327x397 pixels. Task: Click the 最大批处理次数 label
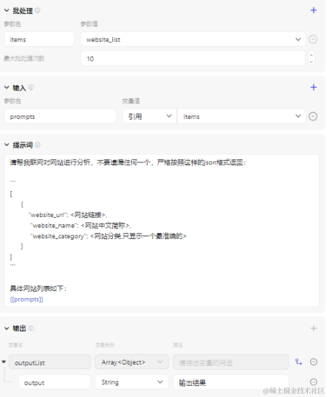[24, 58]
